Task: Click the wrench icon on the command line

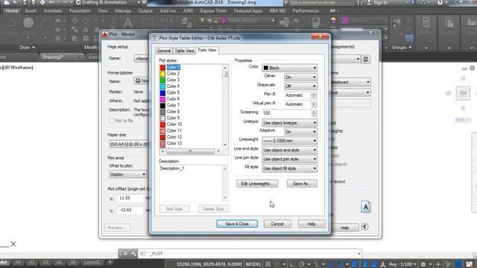Action: tap(134, 253)
